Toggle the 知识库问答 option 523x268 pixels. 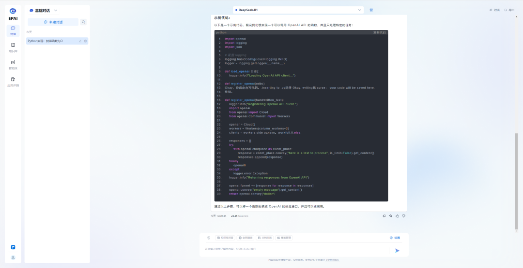click(x=225, y=238)
